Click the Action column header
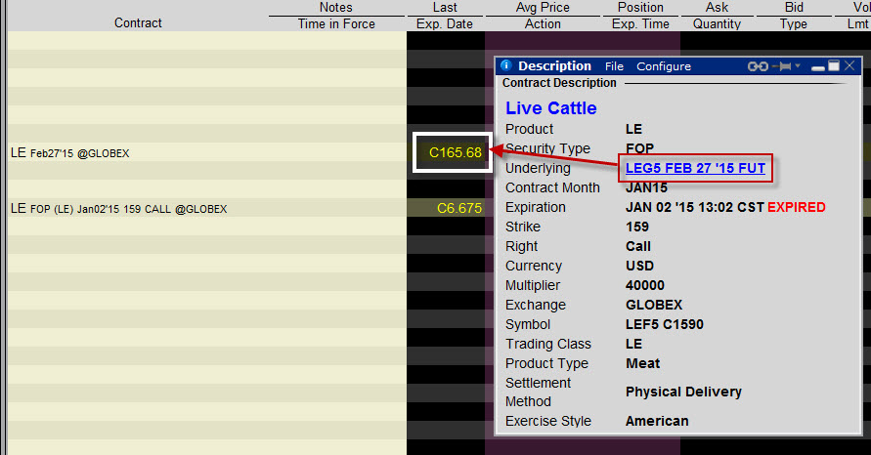The height and width of the screenshot is (455, 871). tap(543, 23)
